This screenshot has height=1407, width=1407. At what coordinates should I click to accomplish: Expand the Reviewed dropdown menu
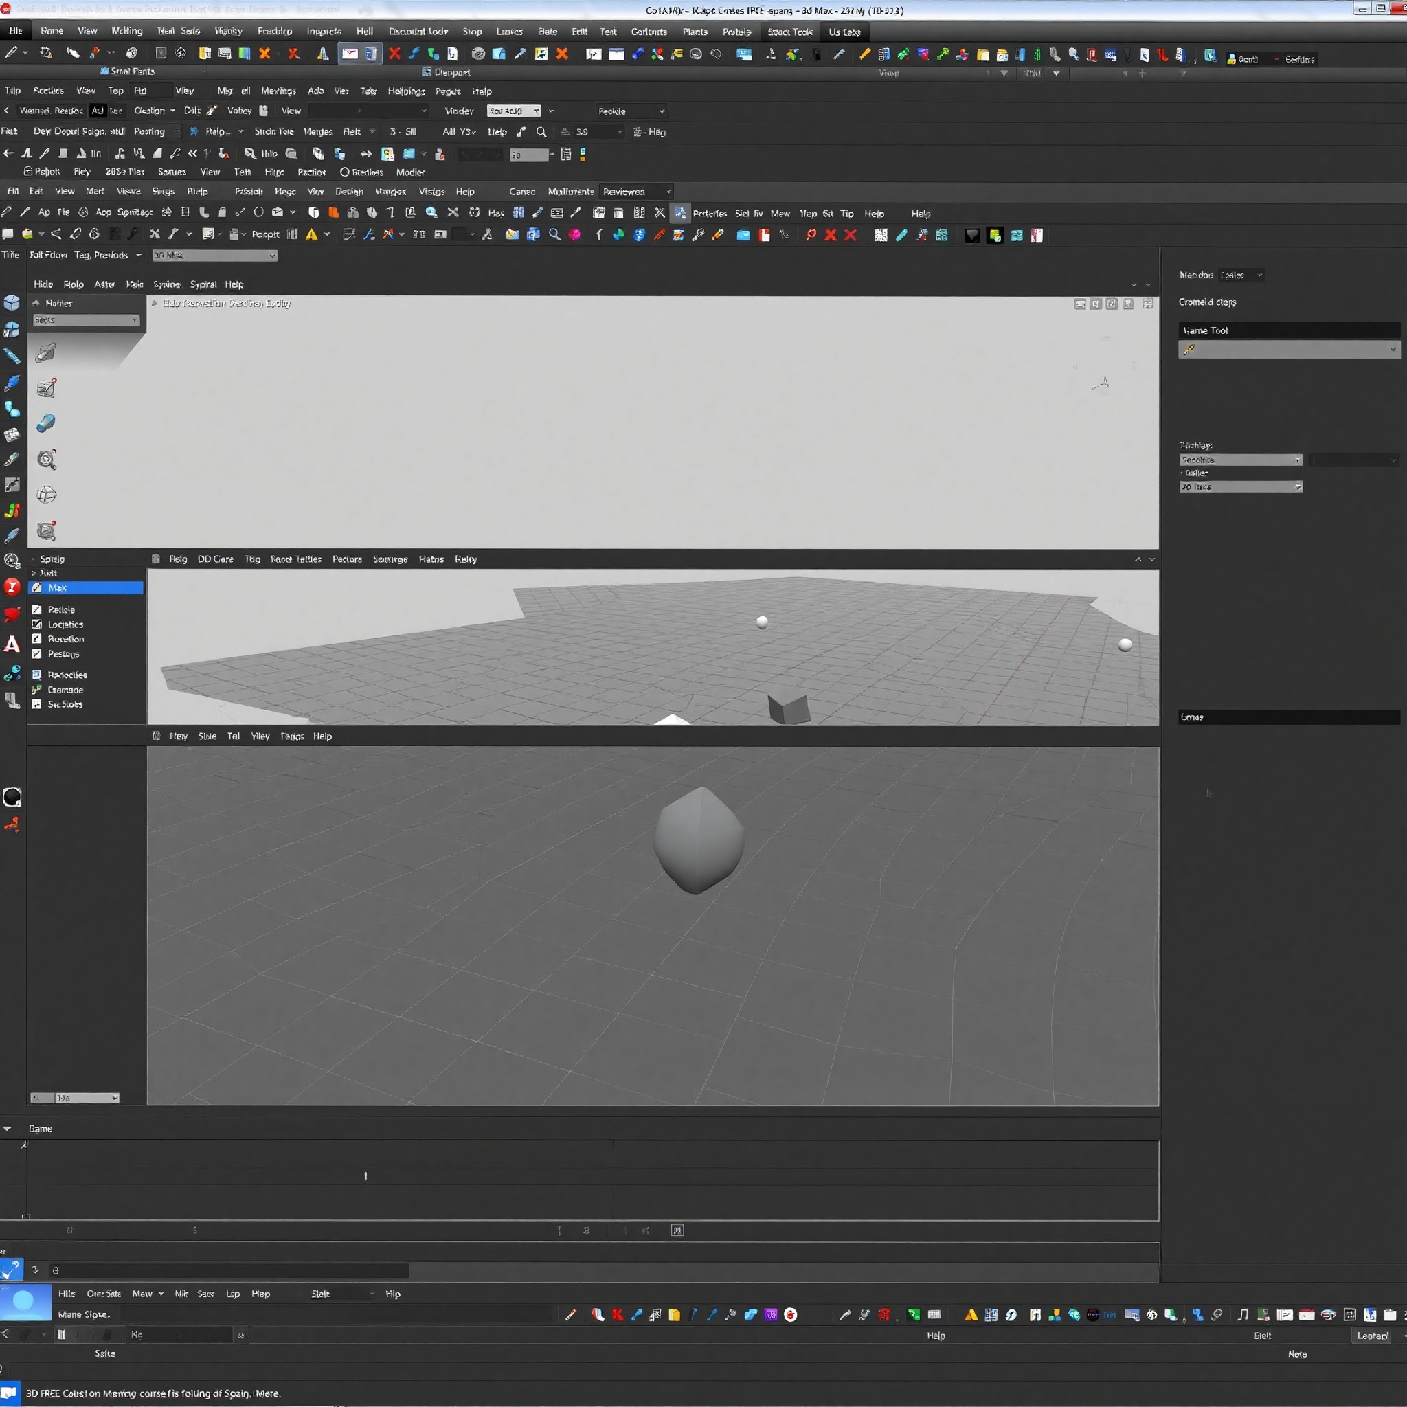coord(635,191)
